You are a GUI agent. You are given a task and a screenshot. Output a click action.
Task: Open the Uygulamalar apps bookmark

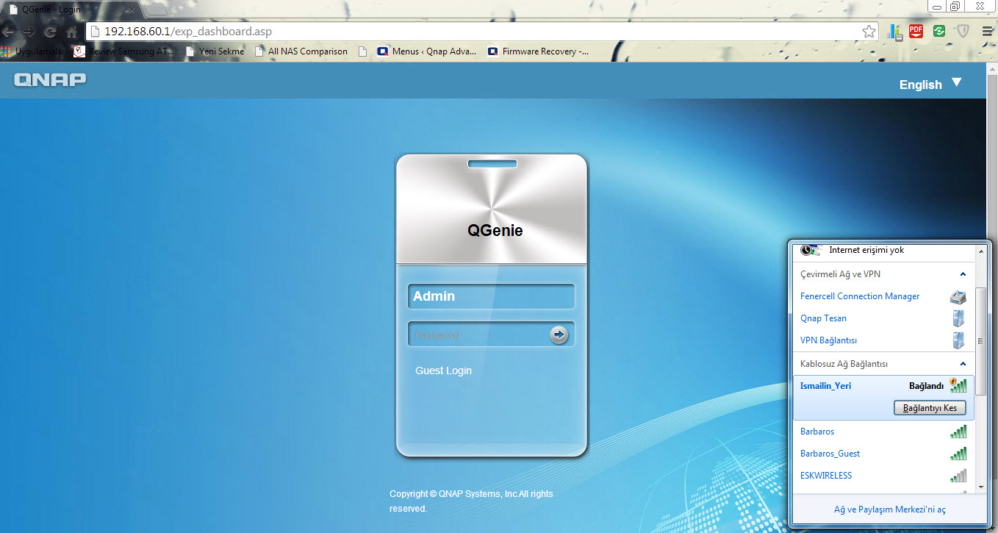[x=33, y=51]
